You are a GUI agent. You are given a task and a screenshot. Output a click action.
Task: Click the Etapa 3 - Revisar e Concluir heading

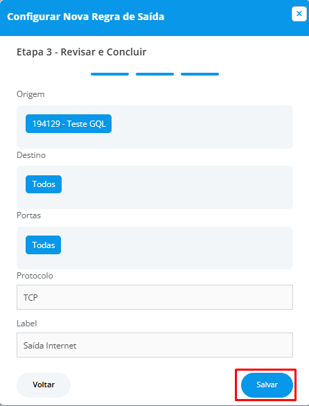[81, 52]
